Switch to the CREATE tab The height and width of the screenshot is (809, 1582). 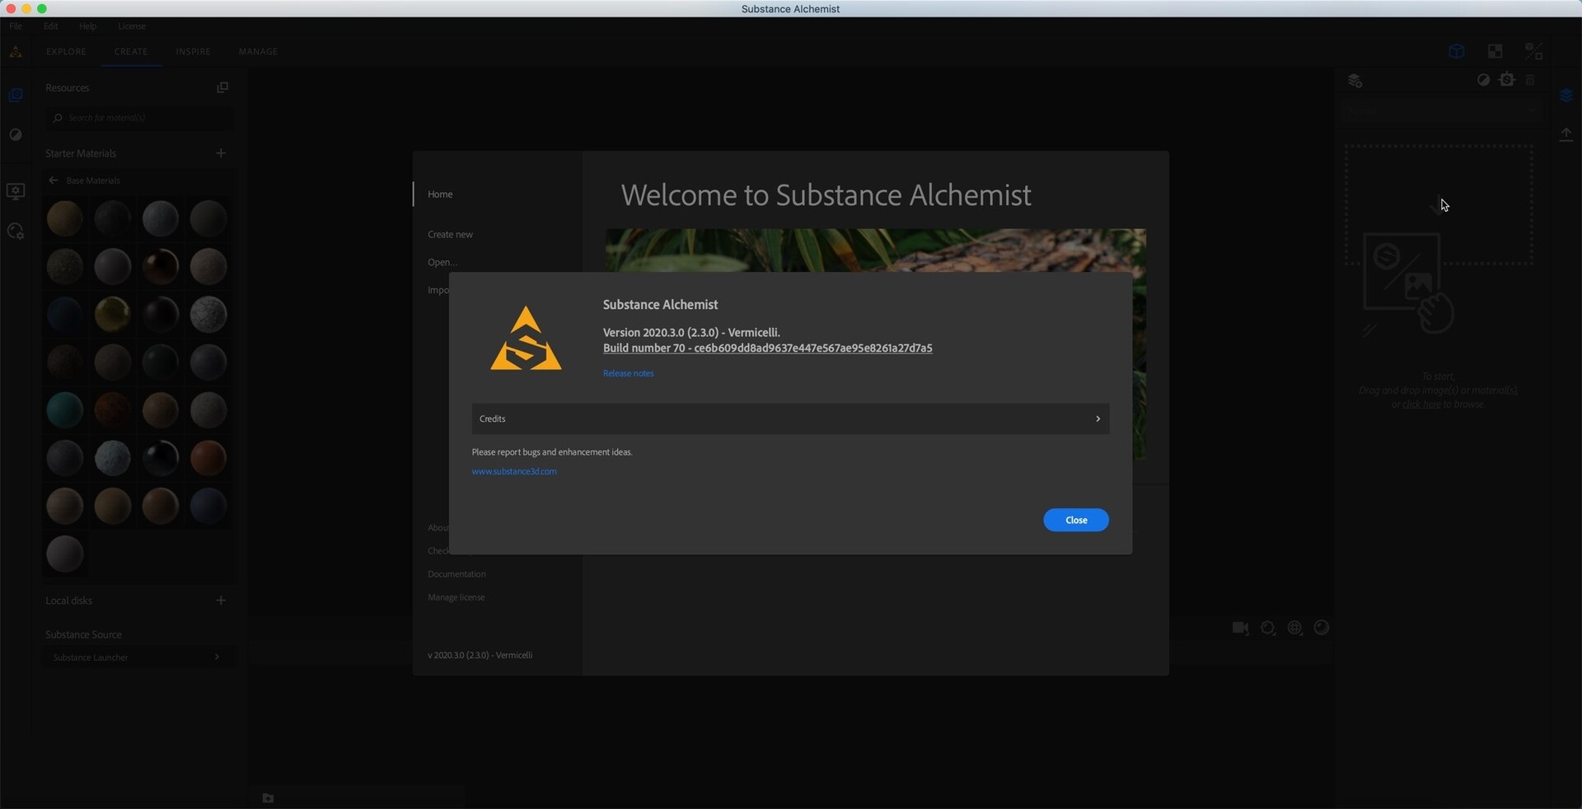(x=131, y=51)
